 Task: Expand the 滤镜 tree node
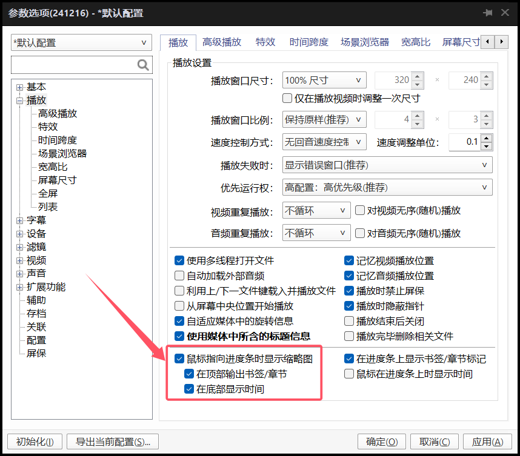pos(19,247)
